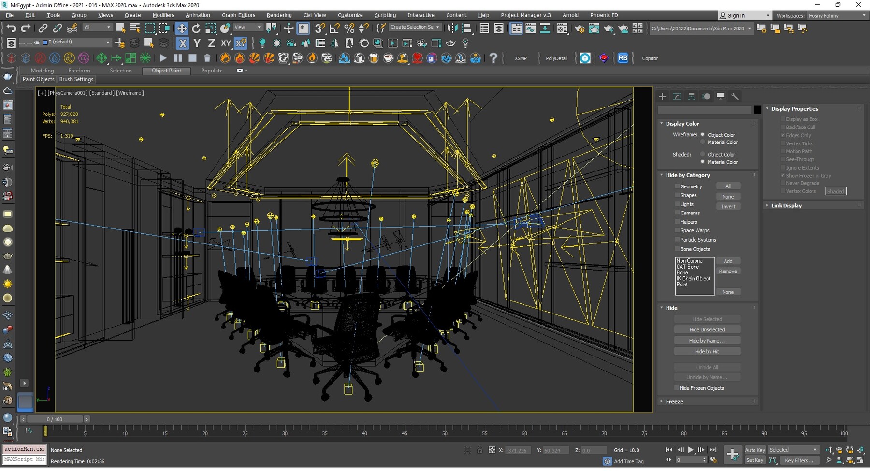Click the Hide Unselected button
Image resolution: width=870 pixels, height=471 pixels.
707,330
